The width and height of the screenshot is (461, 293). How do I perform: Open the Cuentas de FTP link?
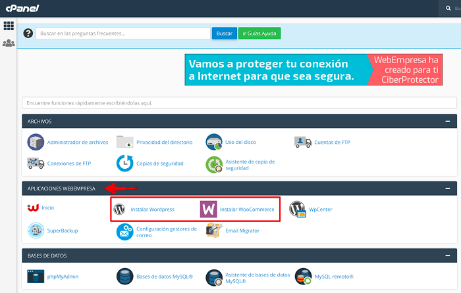[332, 143]
